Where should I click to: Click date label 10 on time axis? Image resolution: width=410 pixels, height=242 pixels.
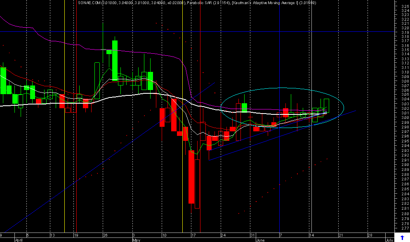click(x=164, y=235)
